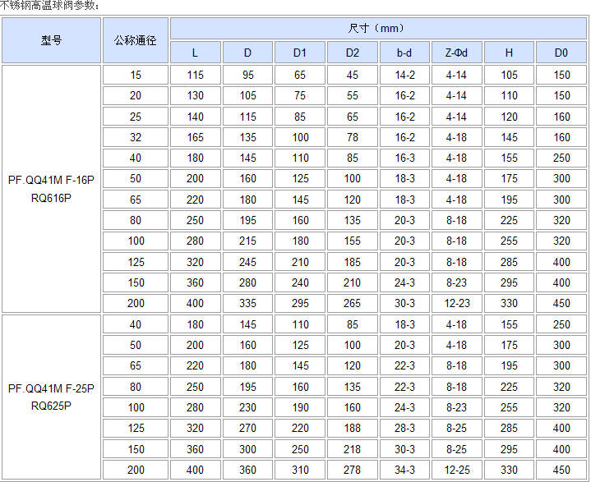Click the b-d value 28-3
This screenshot has width=591, height=482.
click(x=404, y=428)
